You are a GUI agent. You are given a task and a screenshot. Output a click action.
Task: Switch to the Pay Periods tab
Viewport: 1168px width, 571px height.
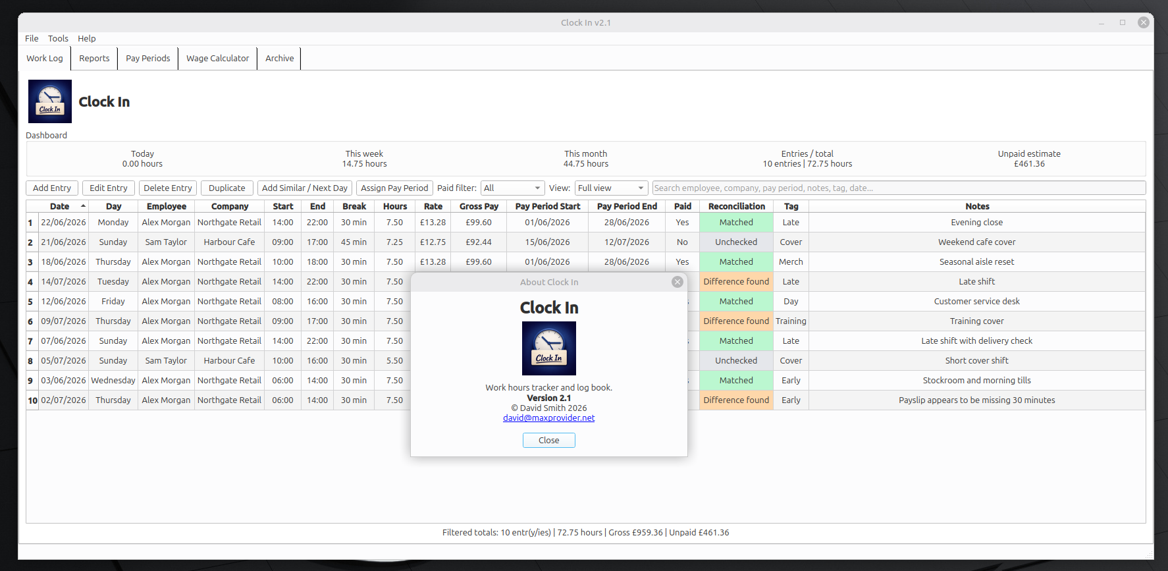tap(148, 59)
